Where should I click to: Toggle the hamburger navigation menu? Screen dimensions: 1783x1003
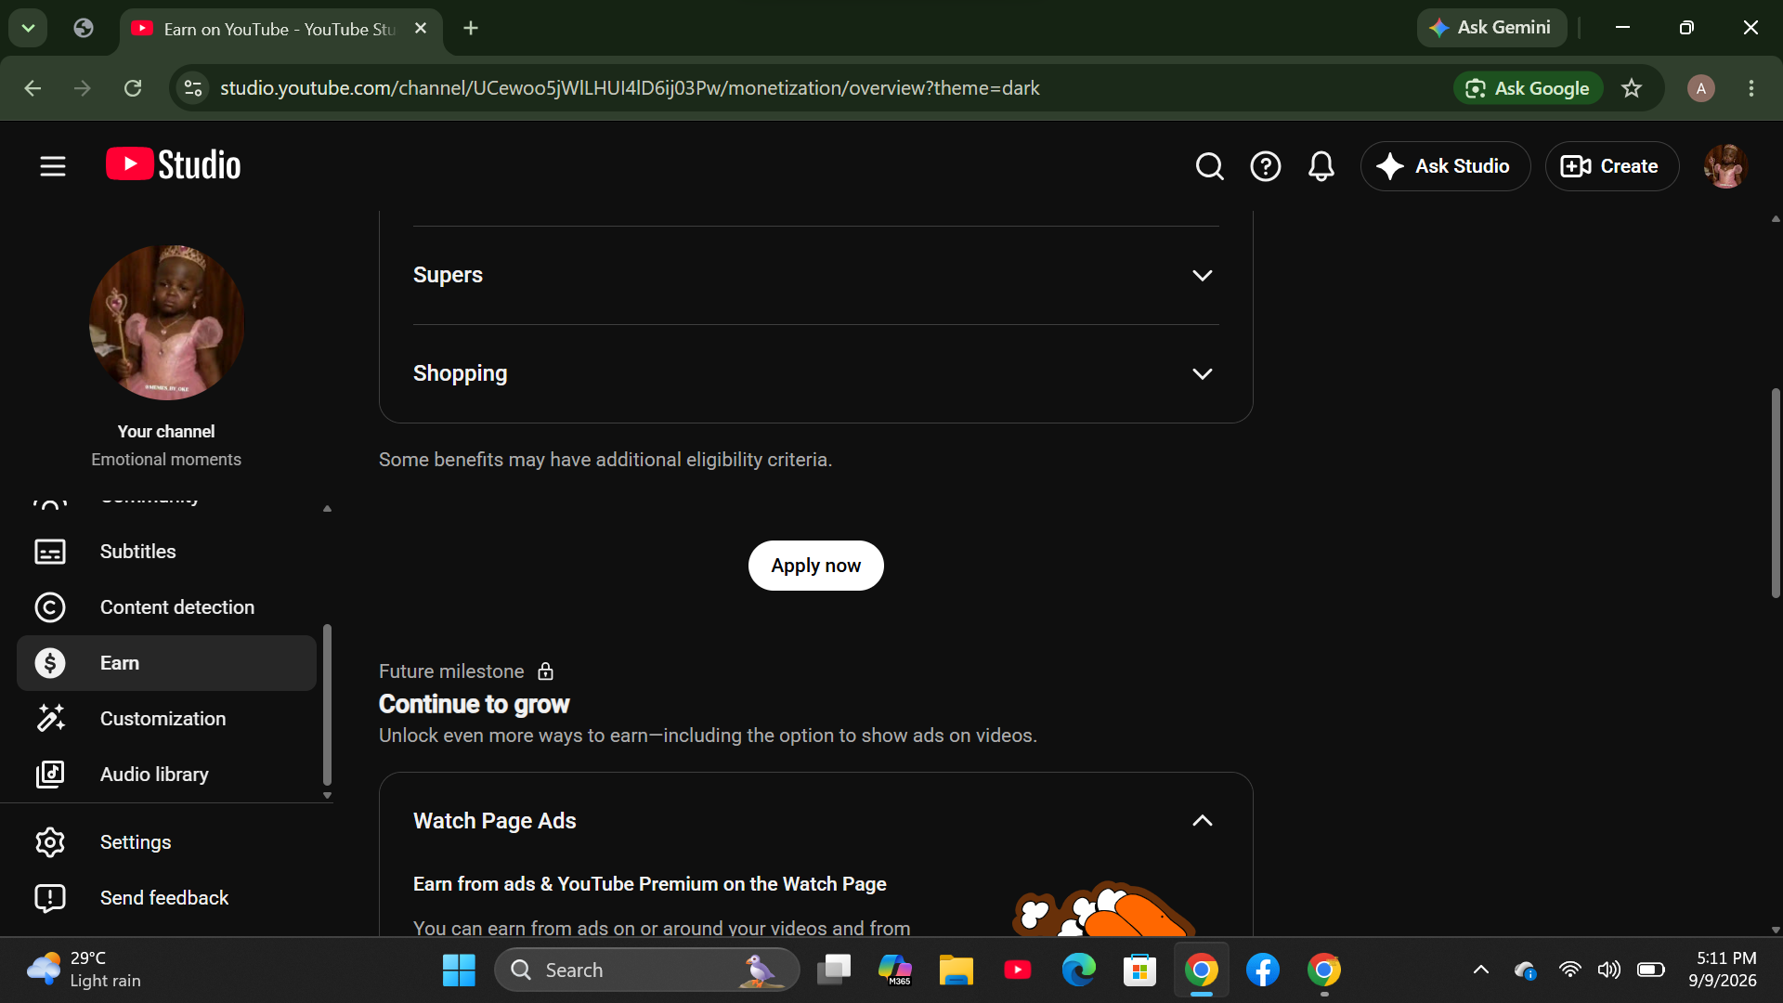click(x=53, y=166)
